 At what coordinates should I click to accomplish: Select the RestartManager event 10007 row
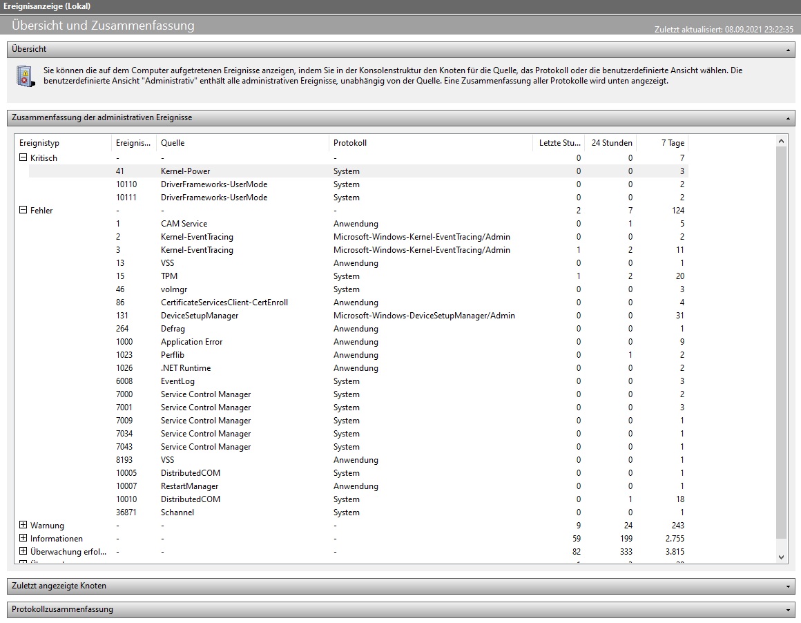click(x=358, y=486)
